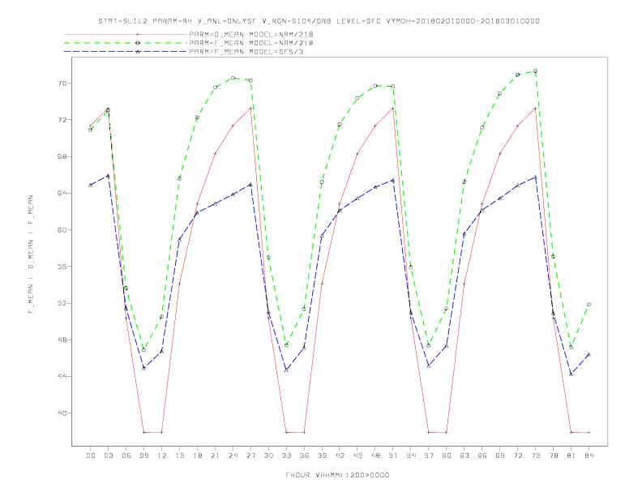Click x-axis forecast hour label 78
This screenshot has width=642, height=496.
pos(553,455)
